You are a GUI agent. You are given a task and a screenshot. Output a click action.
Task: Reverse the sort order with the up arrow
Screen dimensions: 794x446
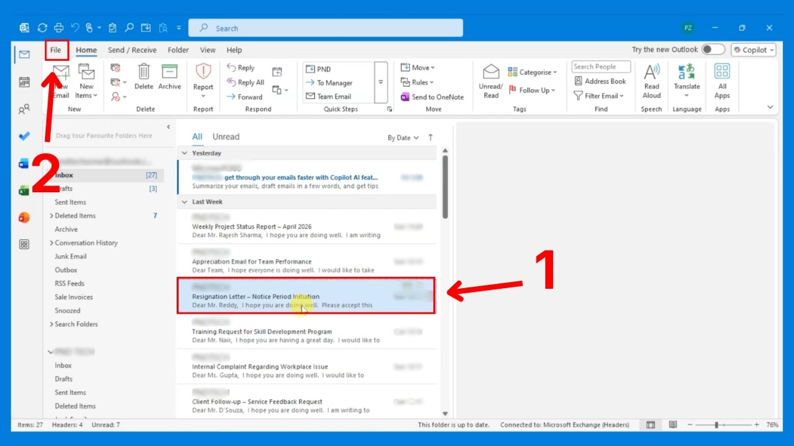(431, 137)
